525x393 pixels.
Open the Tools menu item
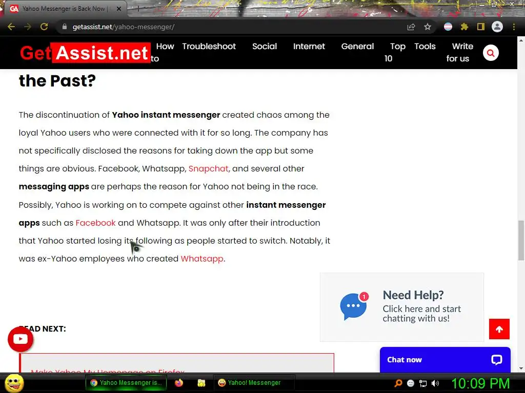[425, 47]
